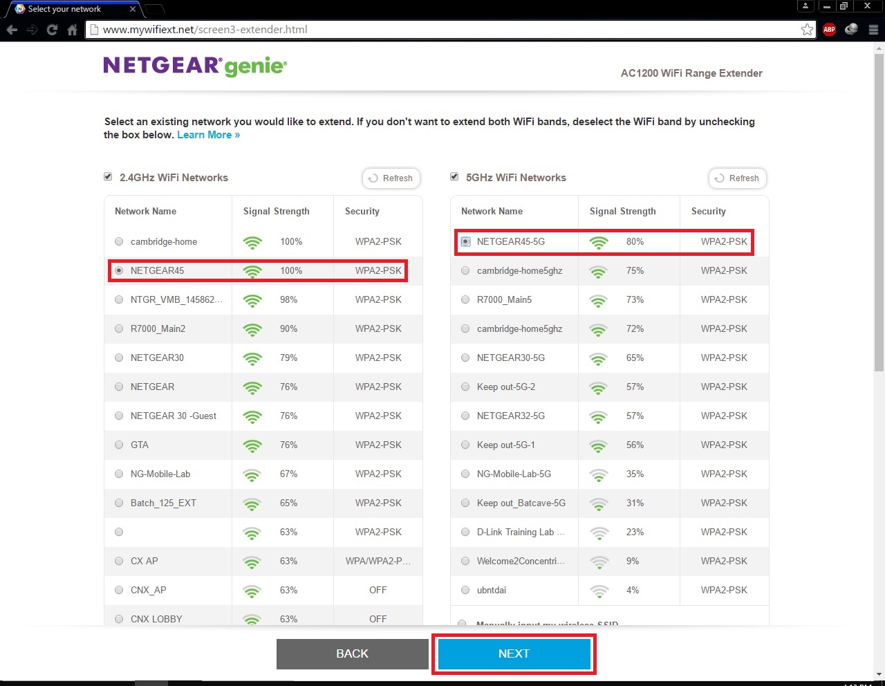Click the NETGEAR genie logo
Image resolution: width=885 pixels, height=686 pixels.
[x=195, y=66]
